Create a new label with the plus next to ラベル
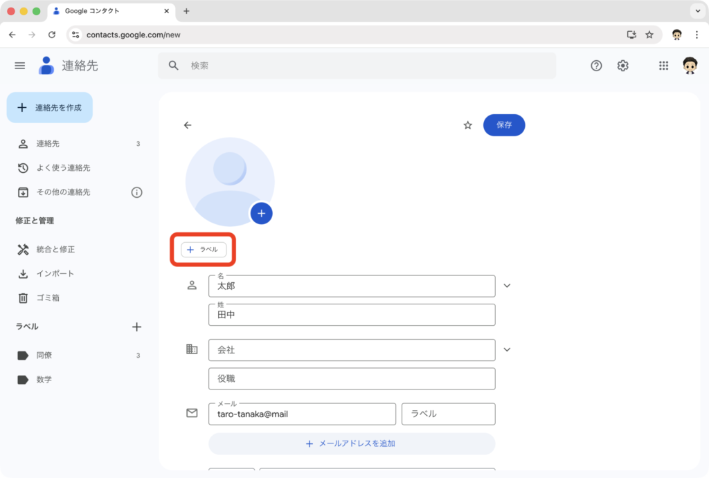Screen dimensions: 709x478 click(137, 327)
